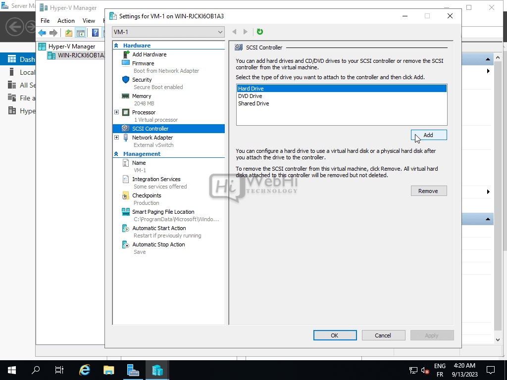Image resolution: width=507 pixels, height=380 pixels.
Task: Click the Checkpoints icon
Action: (126, 195)
